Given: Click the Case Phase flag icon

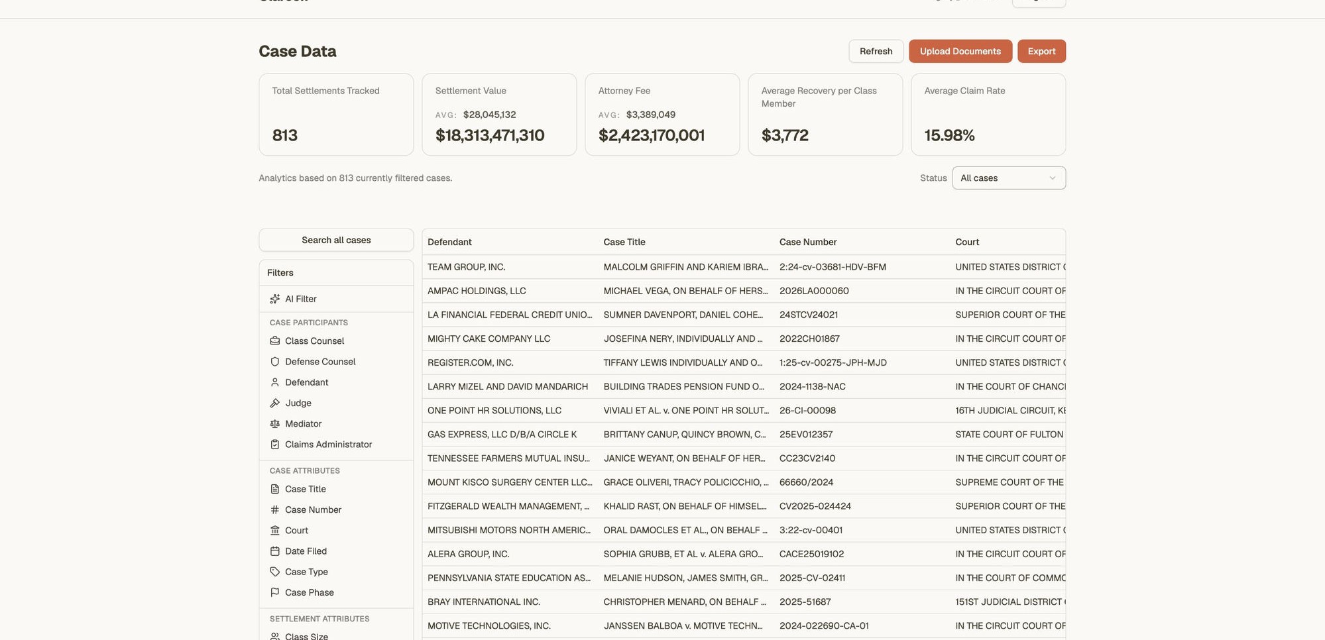Looking at the screenshot, I should pyautogui.click(x=274, y=592).
